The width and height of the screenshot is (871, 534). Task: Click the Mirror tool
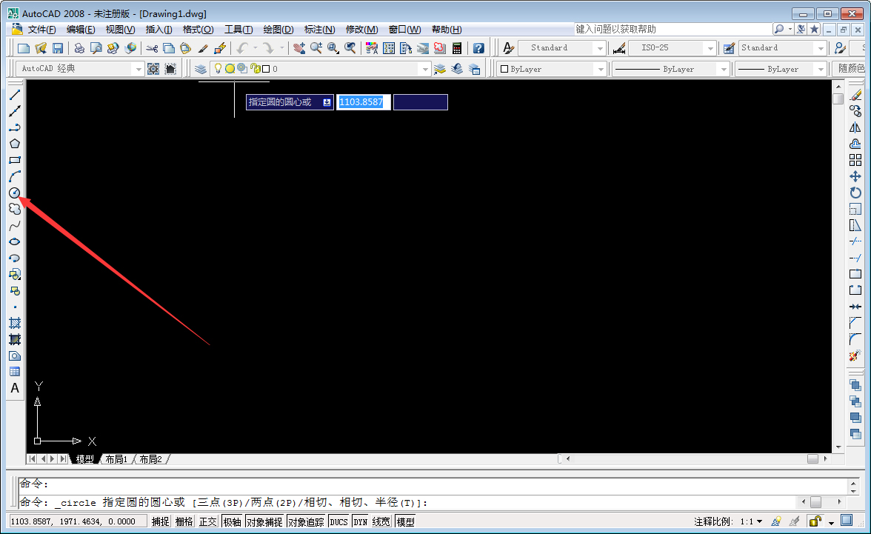[855, 128]
